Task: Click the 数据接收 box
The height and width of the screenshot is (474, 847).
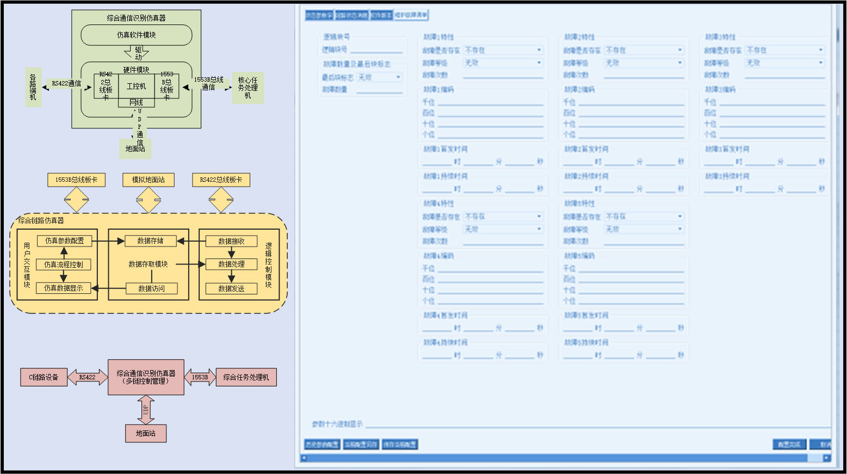Action: [231, 241]
